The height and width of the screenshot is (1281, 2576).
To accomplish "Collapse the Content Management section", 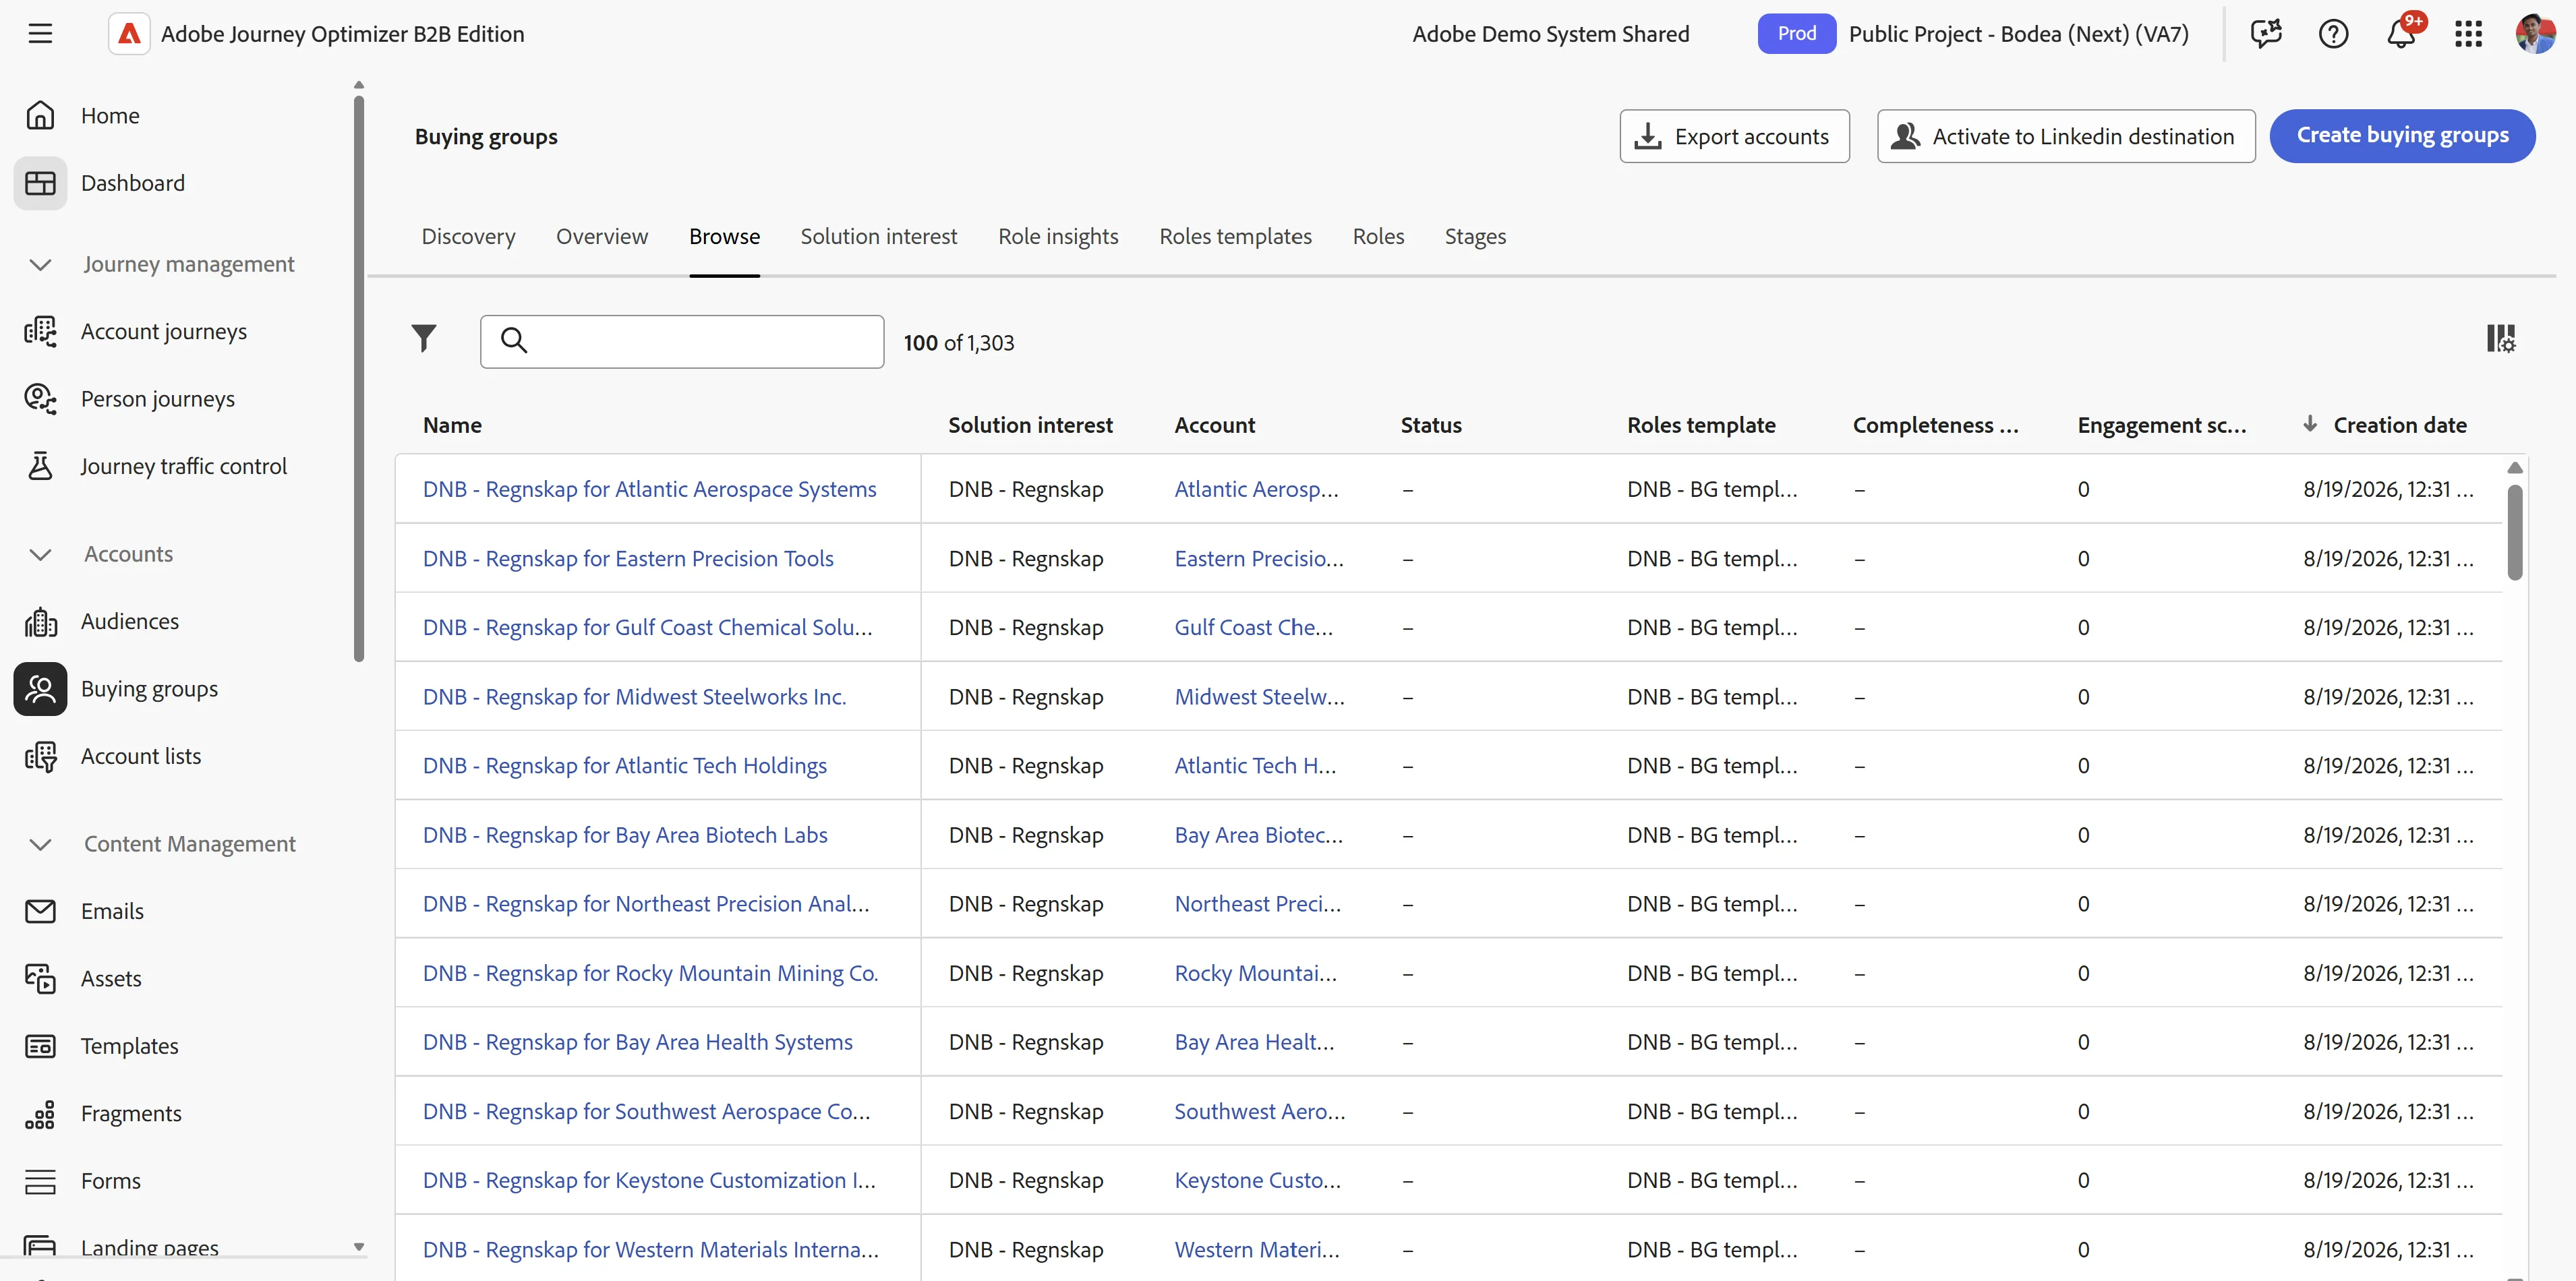I will [x=40, y=844].
